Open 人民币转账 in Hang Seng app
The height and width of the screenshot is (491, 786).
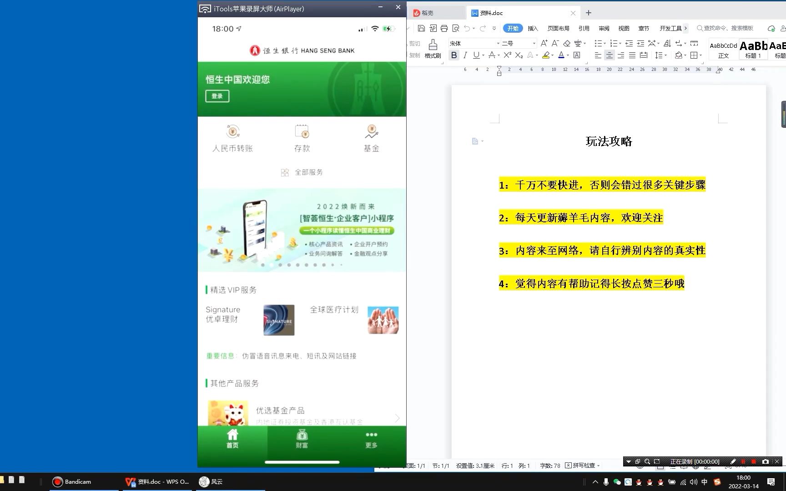tap(232, 139)
